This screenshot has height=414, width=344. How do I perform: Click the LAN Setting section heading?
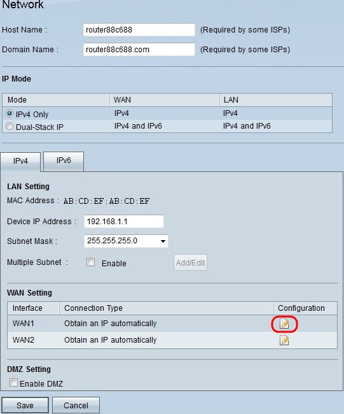coord(28,187)
